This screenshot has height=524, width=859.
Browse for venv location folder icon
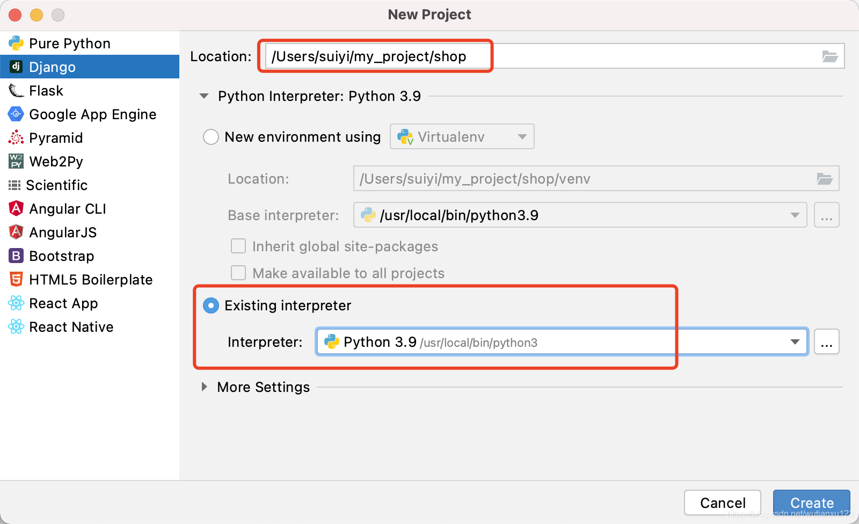(825, 179)
